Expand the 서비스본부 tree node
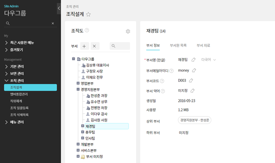The width and height of the screenshot is (275, 163). (x=78, y=150)
